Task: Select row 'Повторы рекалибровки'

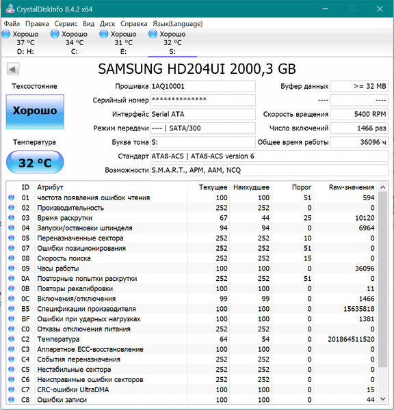Action: [x=192, y=288]
